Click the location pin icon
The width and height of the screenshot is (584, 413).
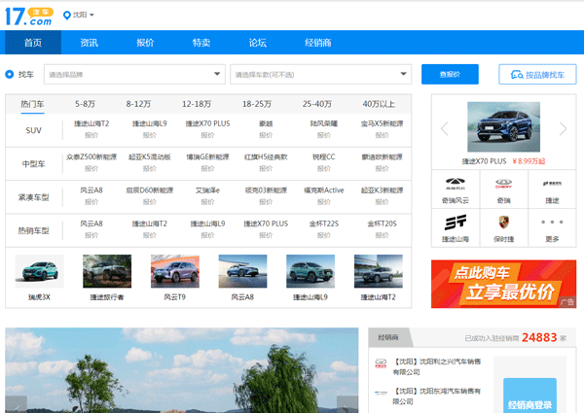67,16
